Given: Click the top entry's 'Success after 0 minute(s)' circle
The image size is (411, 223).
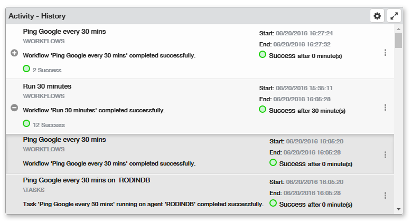Looking at the screenshot, I should pyautogui.click(x=263, y=54).
